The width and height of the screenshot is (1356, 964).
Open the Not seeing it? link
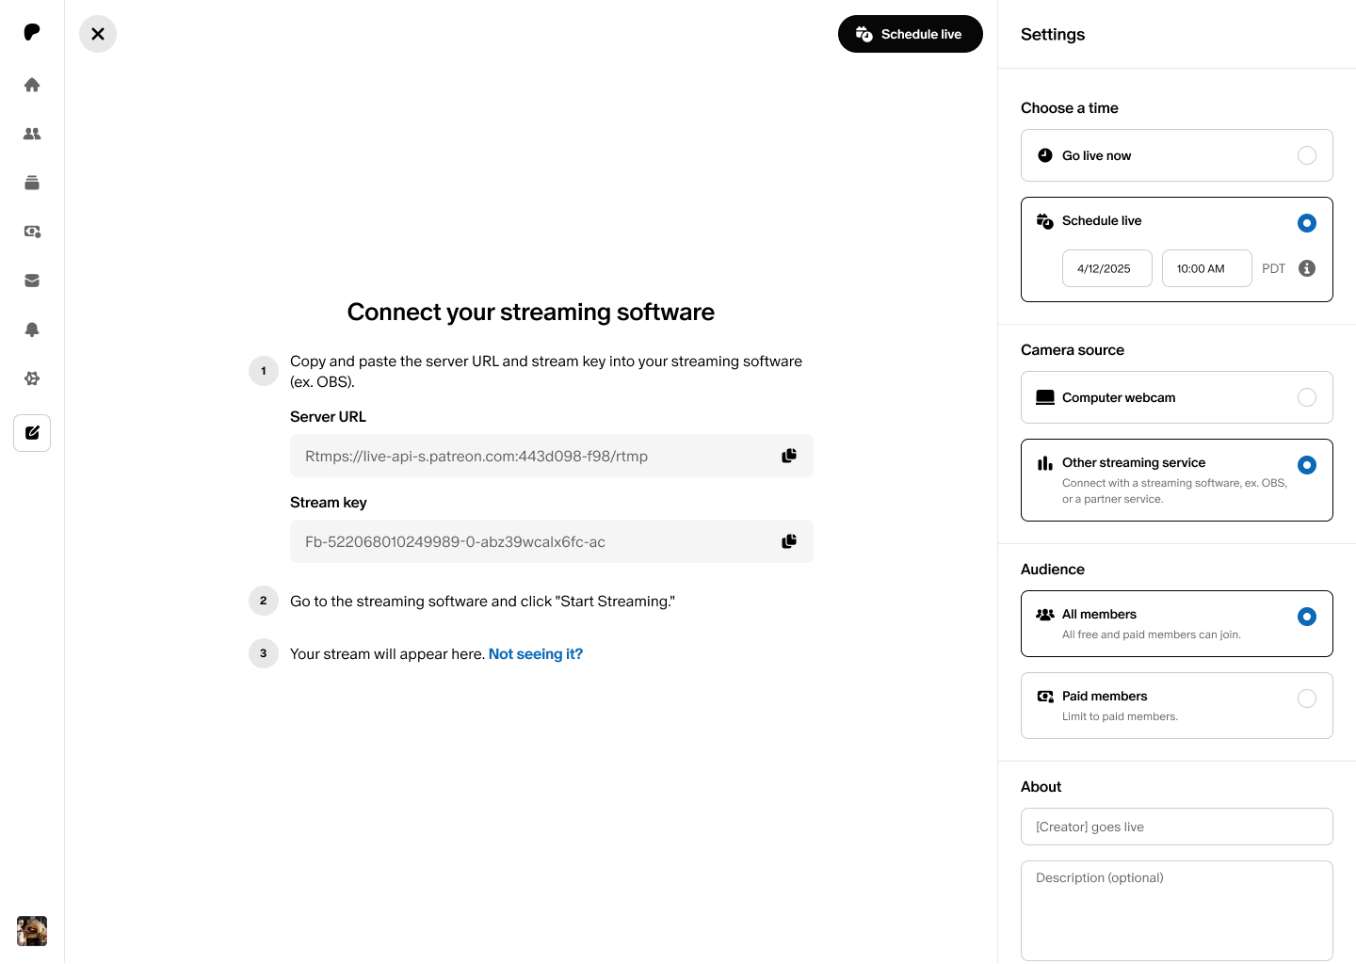pos(535,654)
